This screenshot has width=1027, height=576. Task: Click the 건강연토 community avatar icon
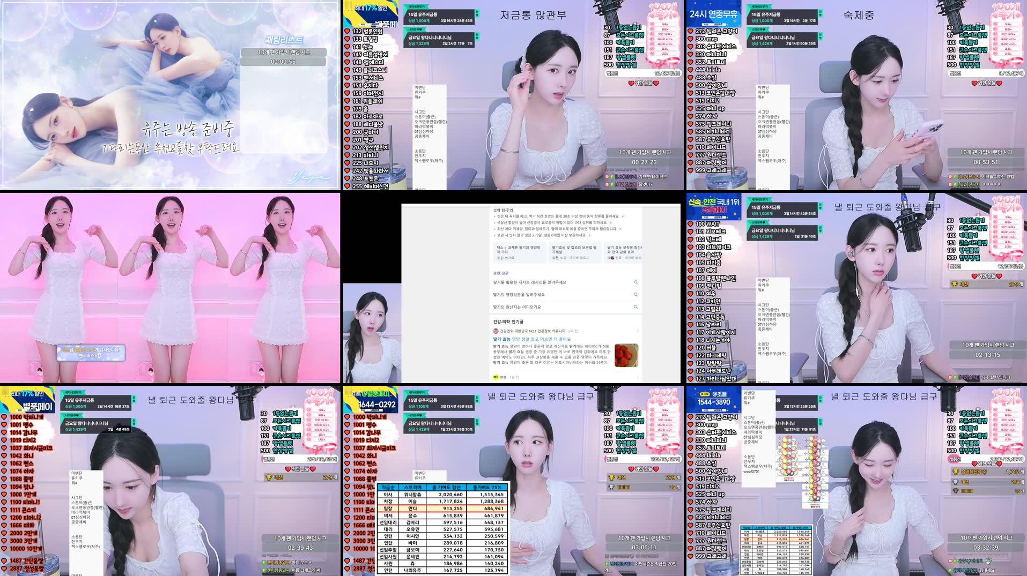click(x=496, y=330)
